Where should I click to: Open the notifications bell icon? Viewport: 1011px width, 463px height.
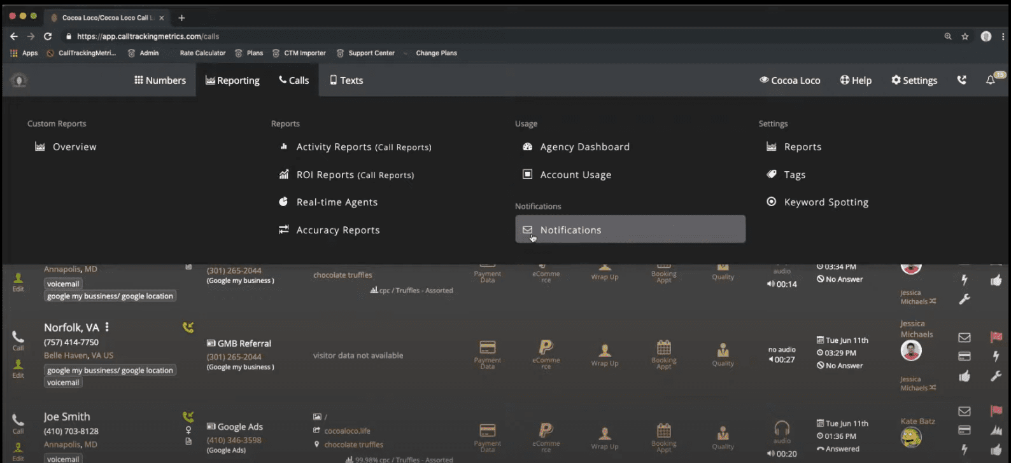(991, 80)
